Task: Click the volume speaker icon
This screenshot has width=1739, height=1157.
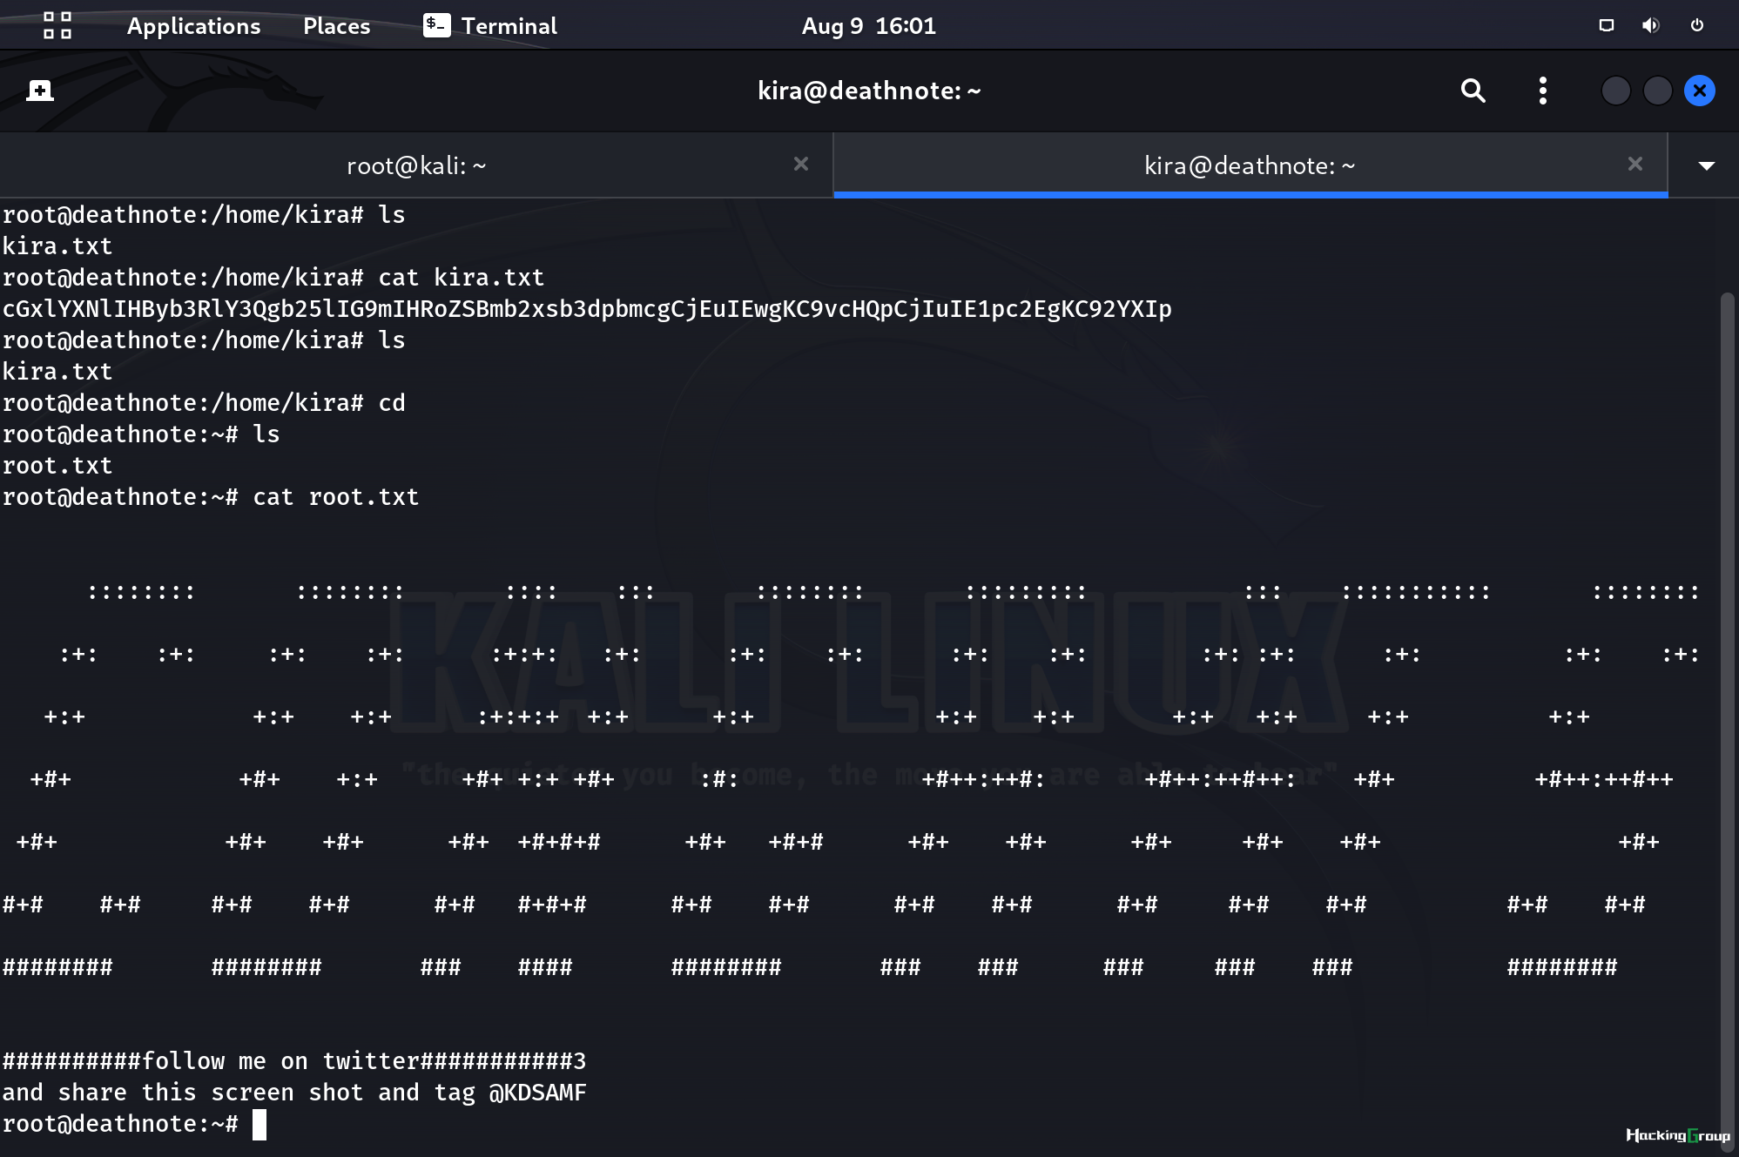Action: [1651, 25]
